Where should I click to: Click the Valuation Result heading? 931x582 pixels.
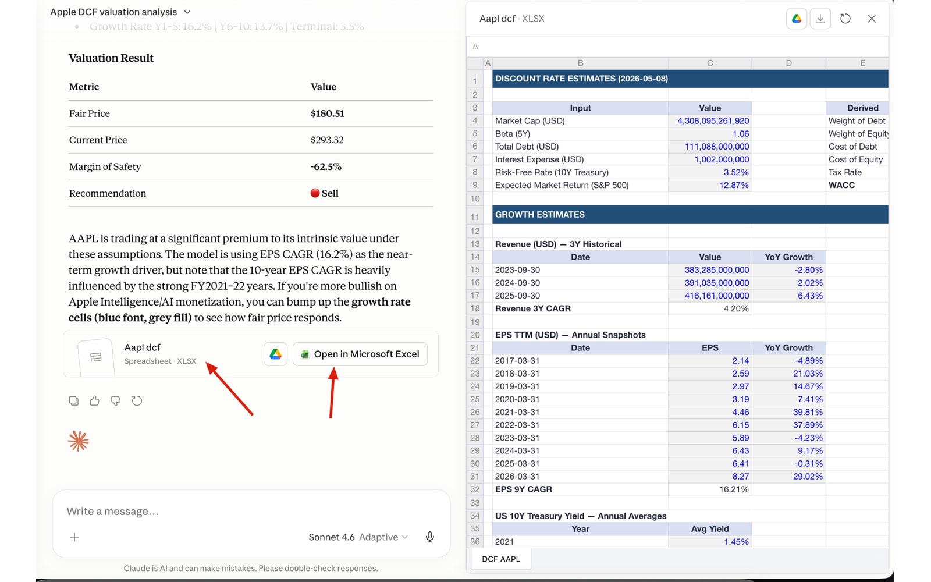[x=111, y=58]
